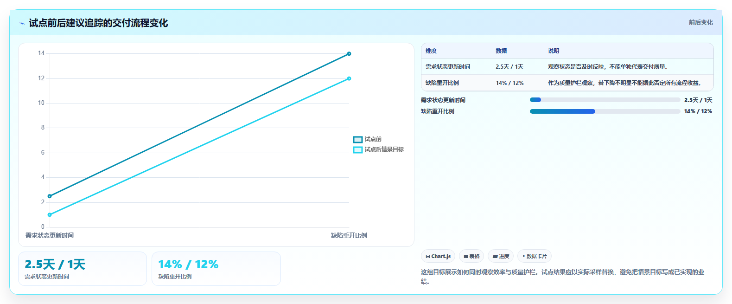Image resolution: width=732 pixels, height=304 pixels.
Task: Click the 14% / 12% progress value label
Action: 698,111
